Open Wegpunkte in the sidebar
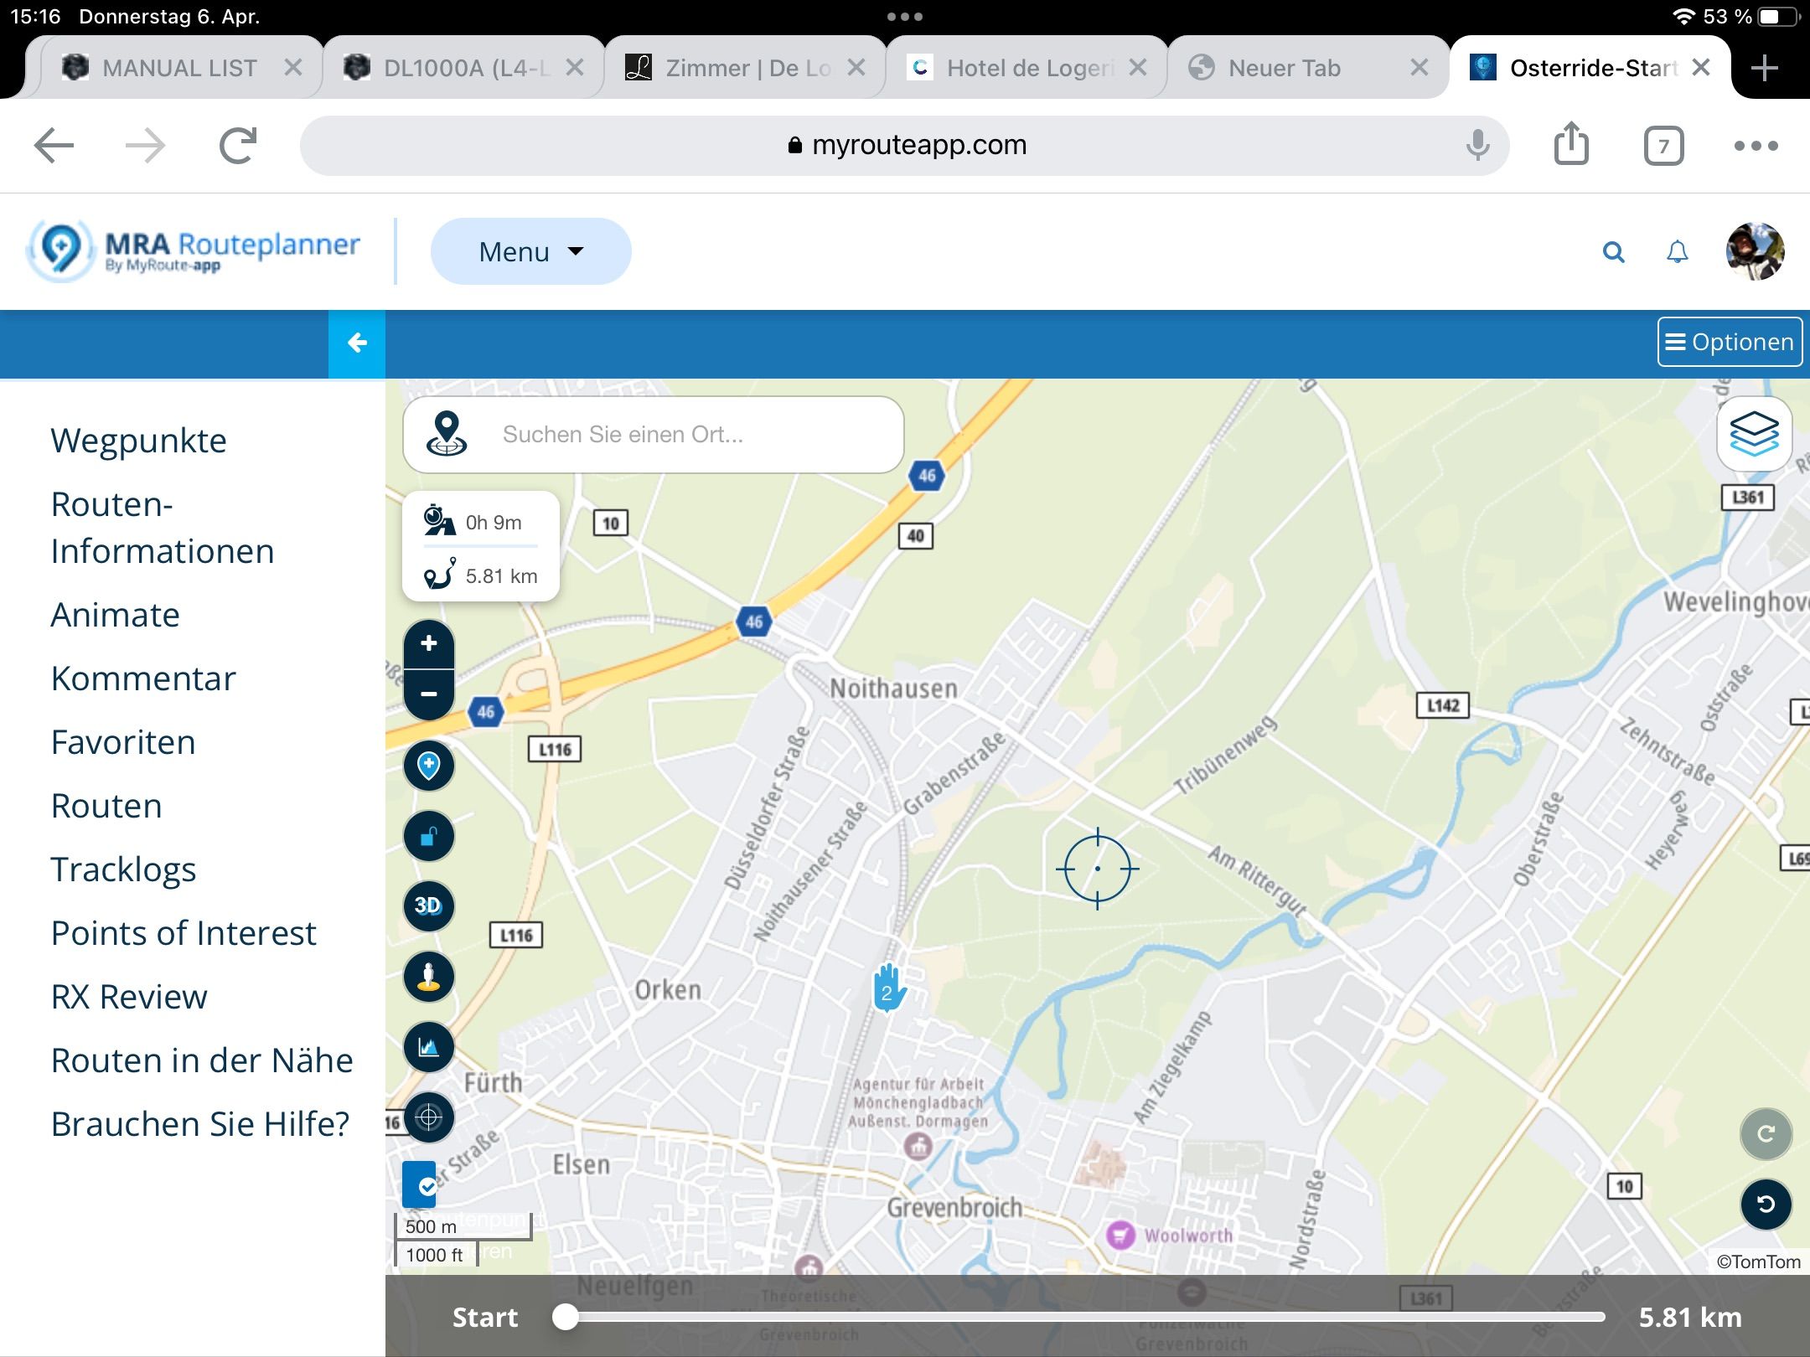 [138, 441]
